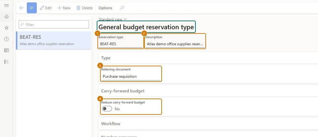Open the hamburger navigation menu

tap(7, 6)
